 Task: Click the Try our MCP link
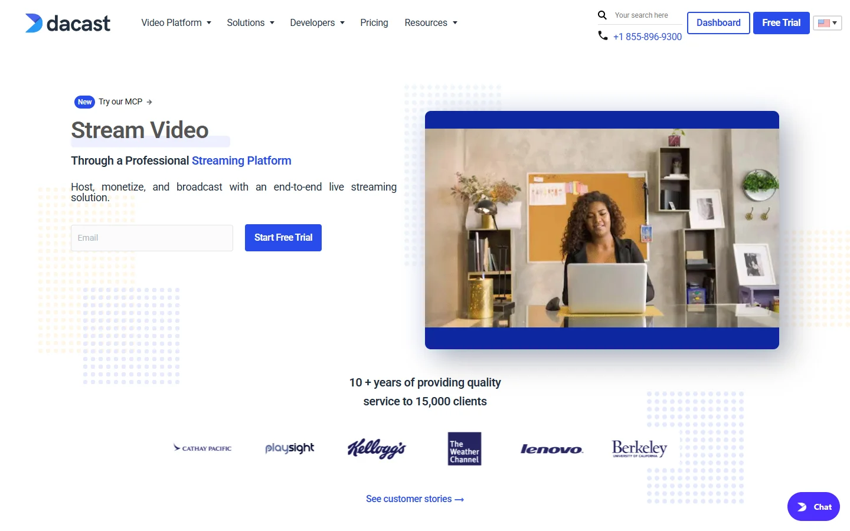[125, 102]
